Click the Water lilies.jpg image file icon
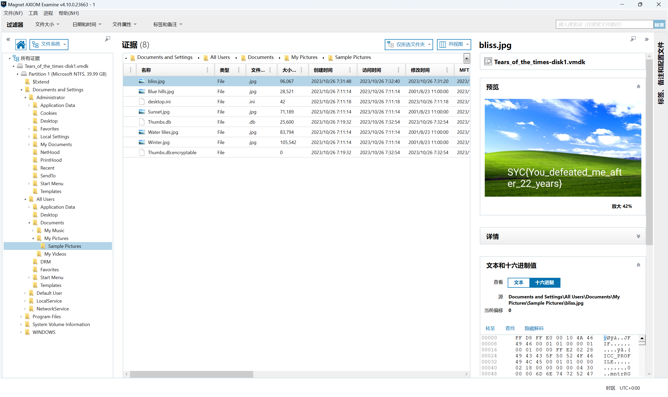 142,132
